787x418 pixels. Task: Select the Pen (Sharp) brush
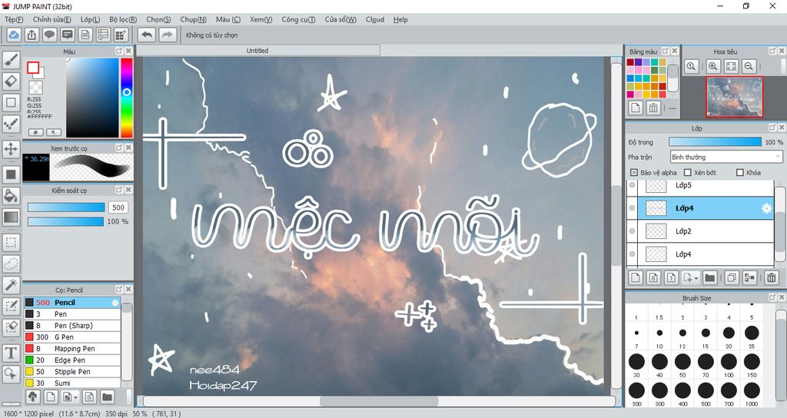72,326
